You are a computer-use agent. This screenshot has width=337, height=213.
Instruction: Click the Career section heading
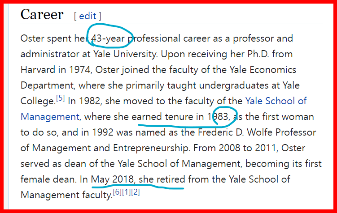tap(42, 15)
